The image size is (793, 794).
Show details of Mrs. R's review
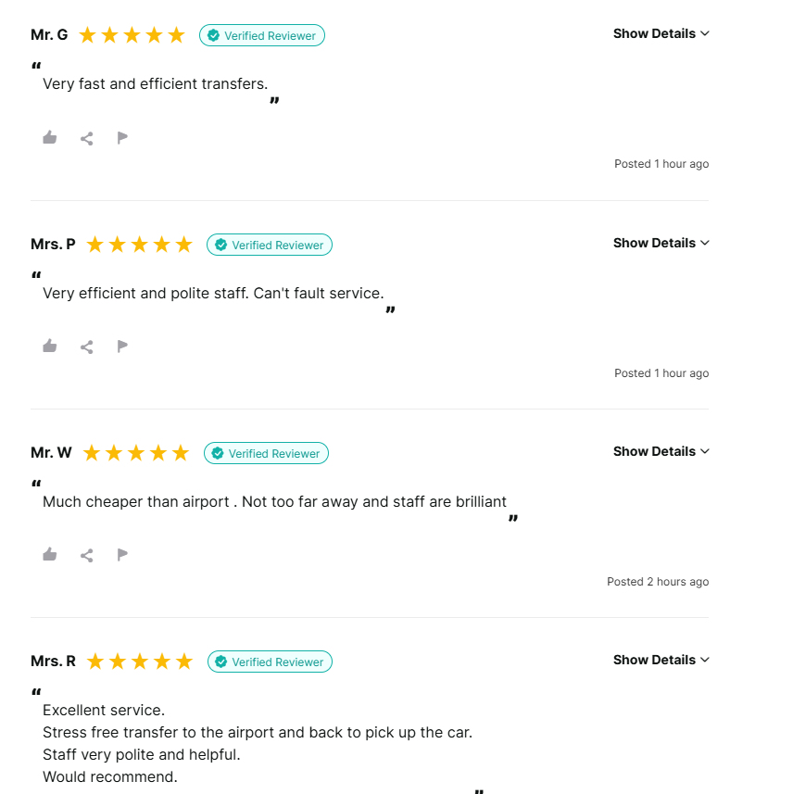click(x=661, y=660)
